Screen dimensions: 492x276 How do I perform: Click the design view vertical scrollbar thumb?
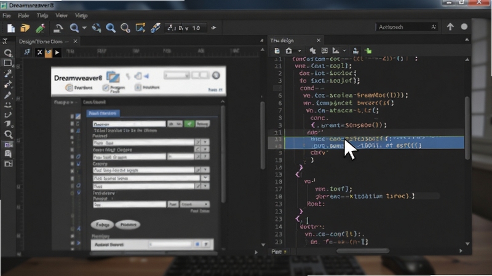pos(263,135)
